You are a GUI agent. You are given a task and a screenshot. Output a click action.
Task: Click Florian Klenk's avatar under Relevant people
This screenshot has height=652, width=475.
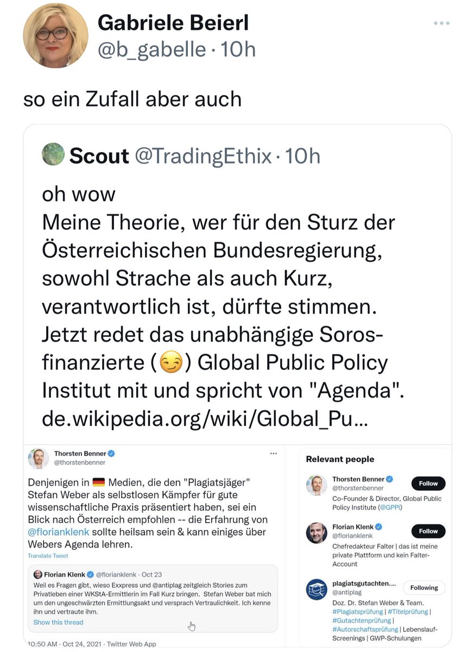pyautogui.click(x=316, y=532)
